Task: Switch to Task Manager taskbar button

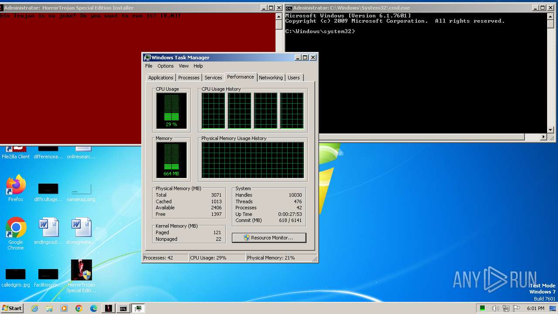Action: pos(138,308)
